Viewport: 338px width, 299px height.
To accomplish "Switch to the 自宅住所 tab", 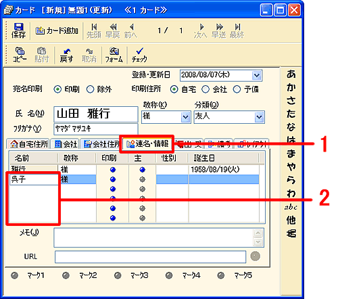I will pyautogui.click(x=28, y=144).
